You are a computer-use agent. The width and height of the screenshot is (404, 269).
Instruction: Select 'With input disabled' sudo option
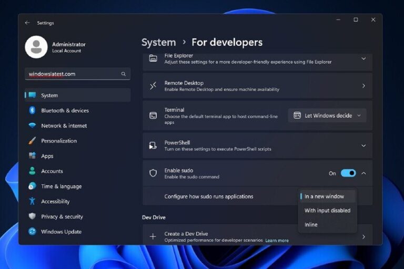tap(328, 210)
